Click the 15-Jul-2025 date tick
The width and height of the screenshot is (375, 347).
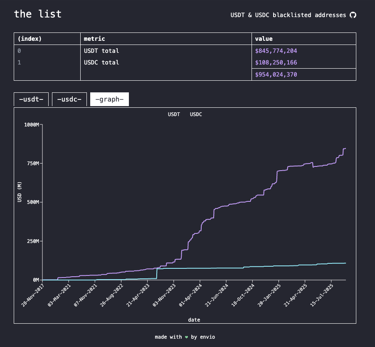coord(321,295)
